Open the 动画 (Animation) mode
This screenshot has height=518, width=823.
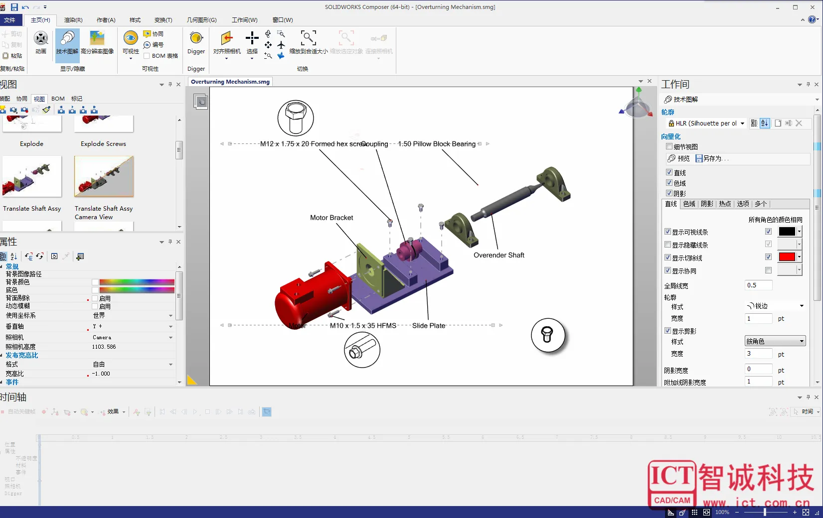tap(41, 42)
